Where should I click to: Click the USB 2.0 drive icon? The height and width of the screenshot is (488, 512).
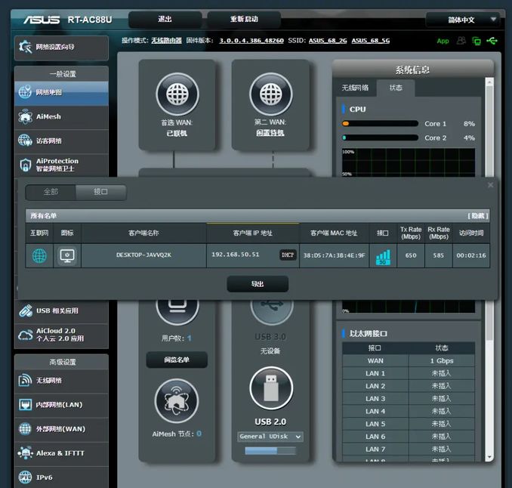click(x=270, y=388)
